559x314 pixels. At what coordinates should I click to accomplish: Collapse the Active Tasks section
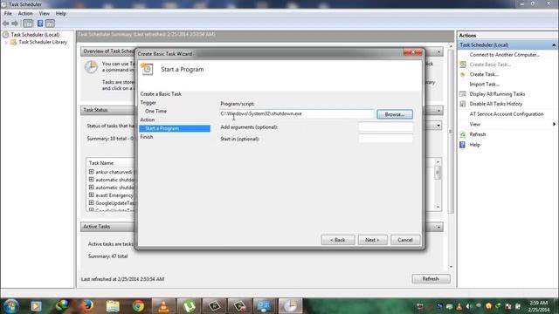pos(438,227)
